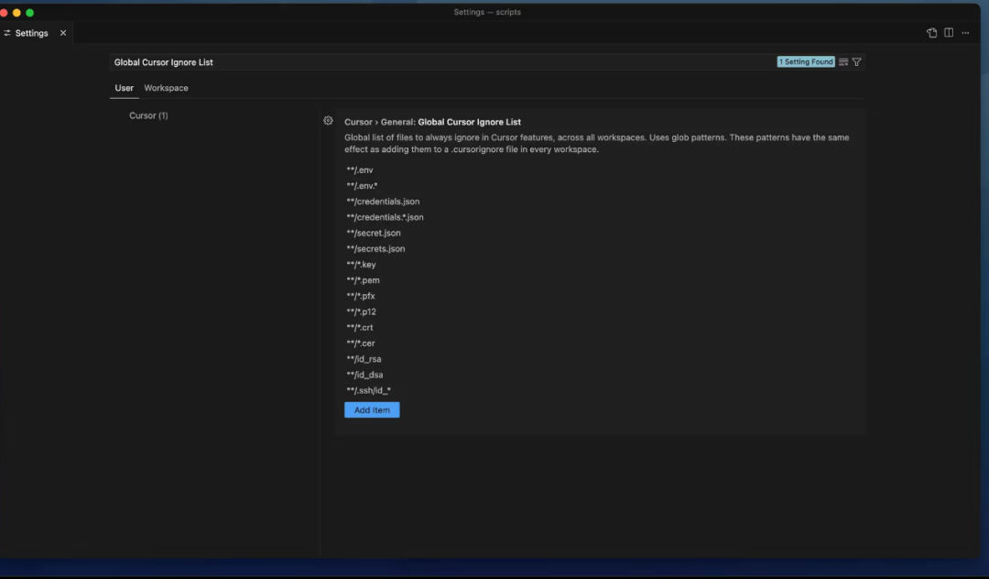
Task: Select the **/*.pem entry
Action: [x=363, y=280]
